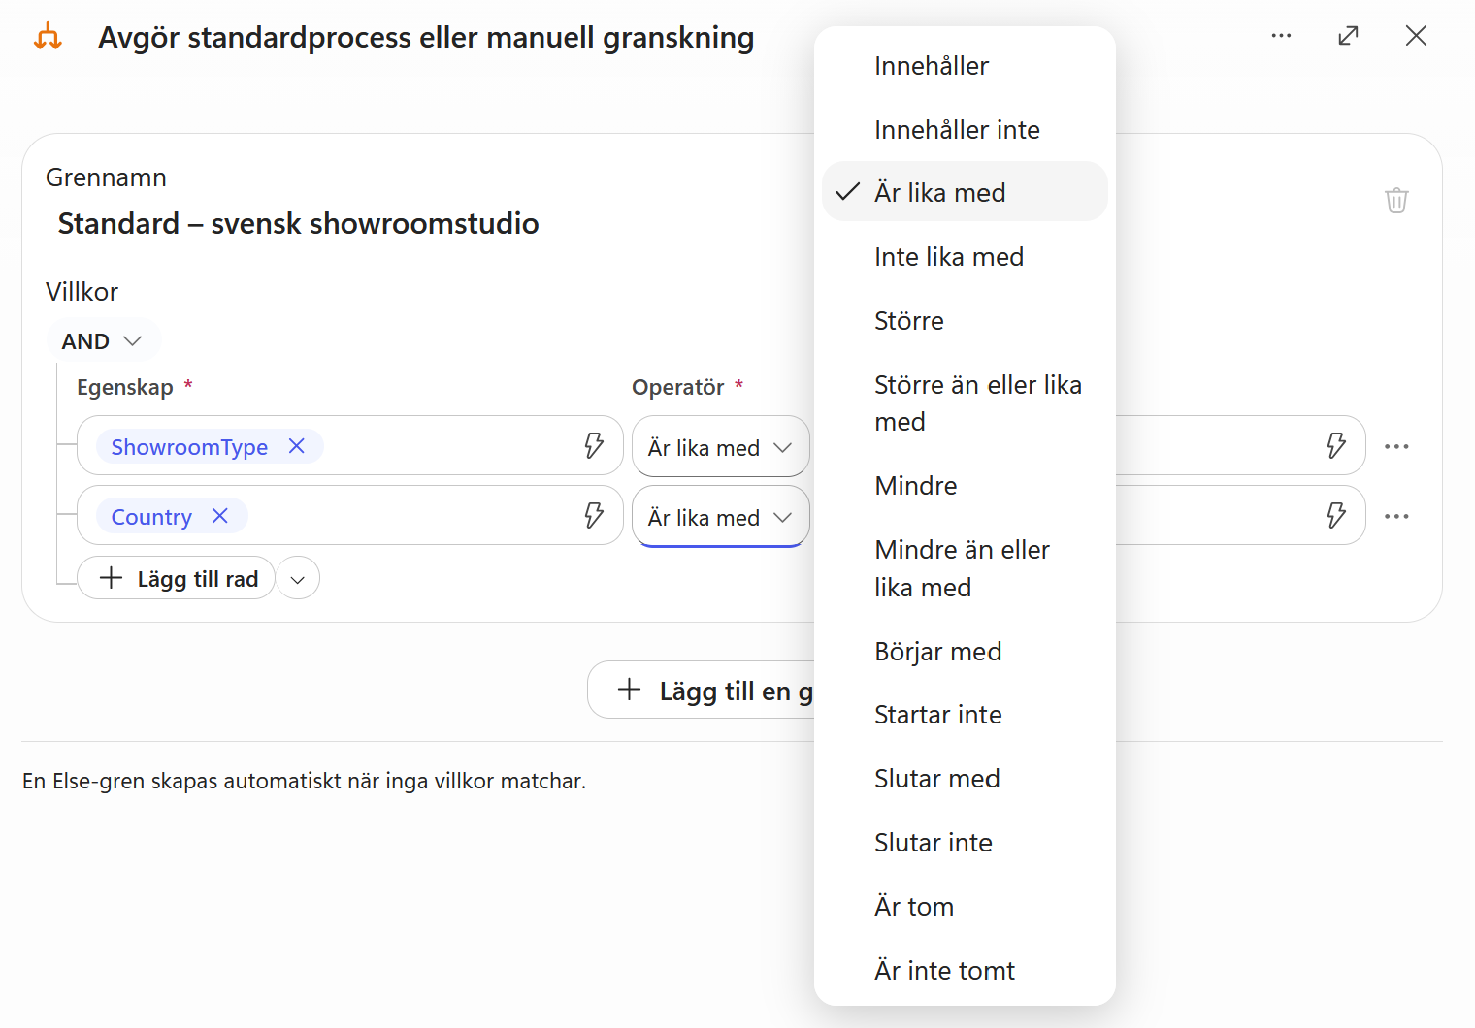1475x1028 pixels.
Task: Remove the ShowroomType property chip
Action: tap(297, 446)
